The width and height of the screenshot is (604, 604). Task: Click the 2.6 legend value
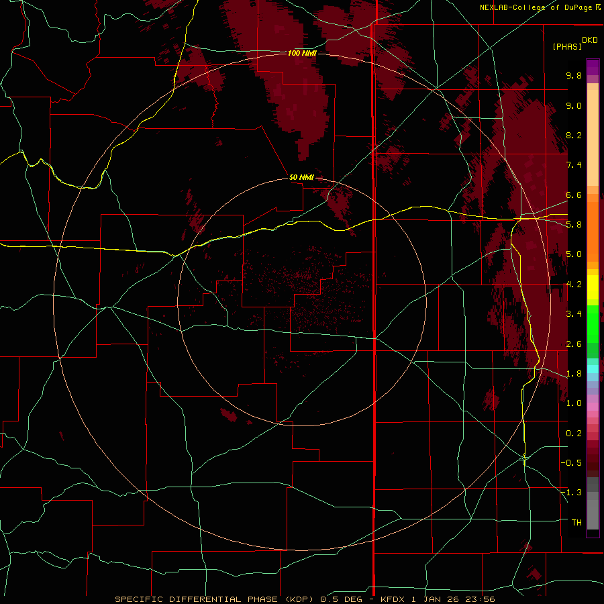pyautogui.click(x=574, y=344)
